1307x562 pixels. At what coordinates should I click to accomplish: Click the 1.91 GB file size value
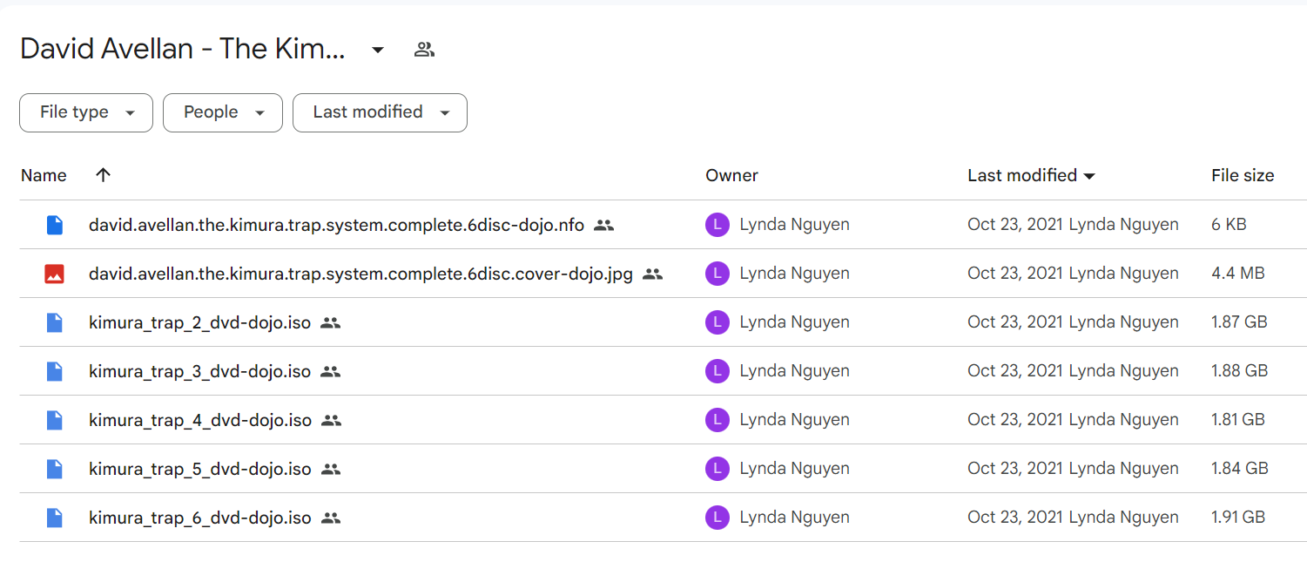pyautogui.click(x=1237, y=518)
